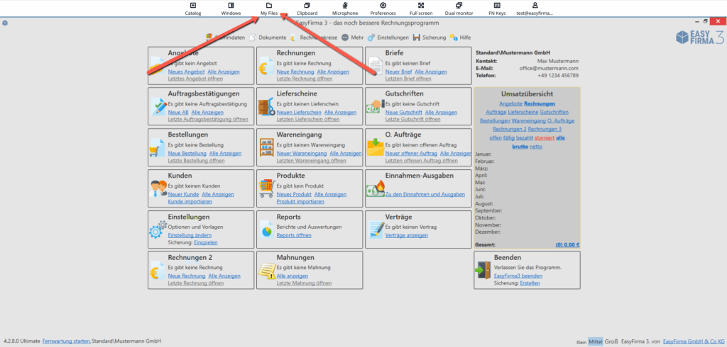Click the Rechnungen euro document icon
This screenshot has width=727, height=347.
point(266,66)
